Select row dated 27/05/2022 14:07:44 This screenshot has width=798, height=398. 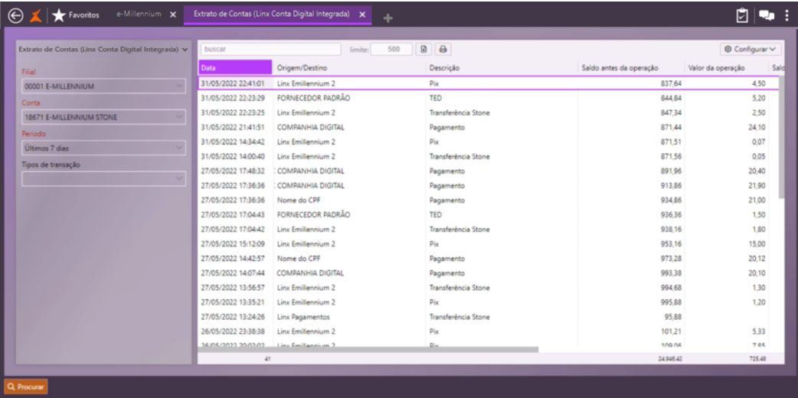(x=487, y=272)
